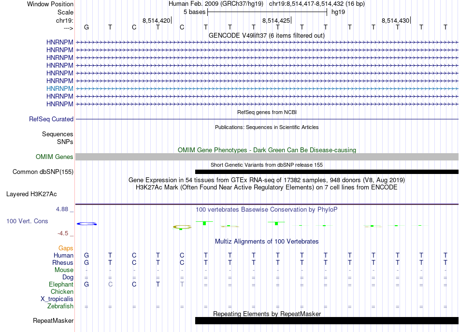Open Short Genetic Variants from dbSNP release 155 title
The image size is (459, 332).
tap(267, 165)
